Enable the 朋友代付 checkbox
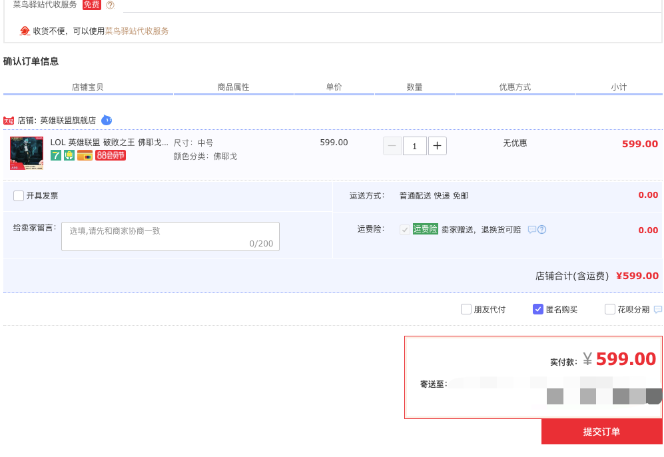The image size is (664, 457). (x=466, y=309)
